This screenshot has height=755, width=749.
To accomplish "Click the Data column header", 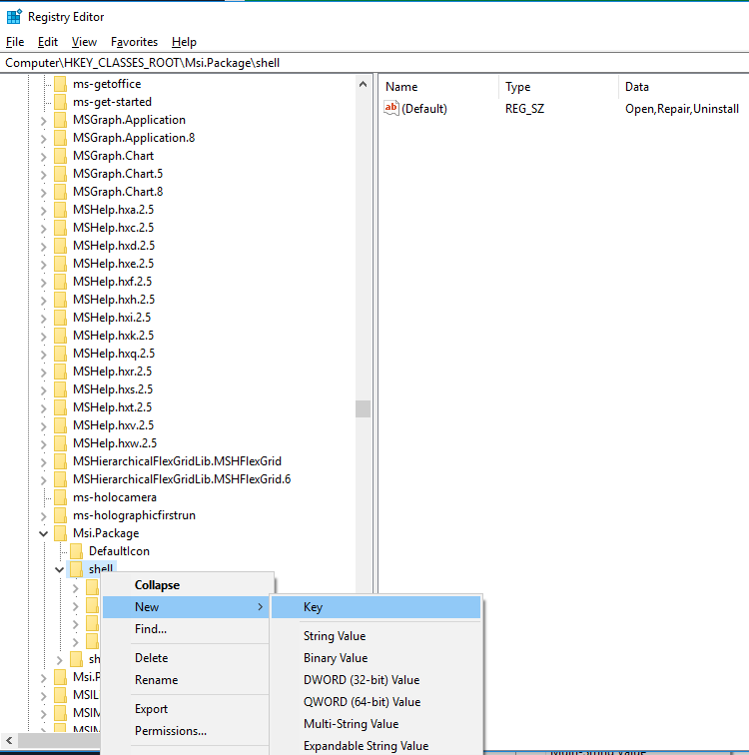I will pos(636,87).
